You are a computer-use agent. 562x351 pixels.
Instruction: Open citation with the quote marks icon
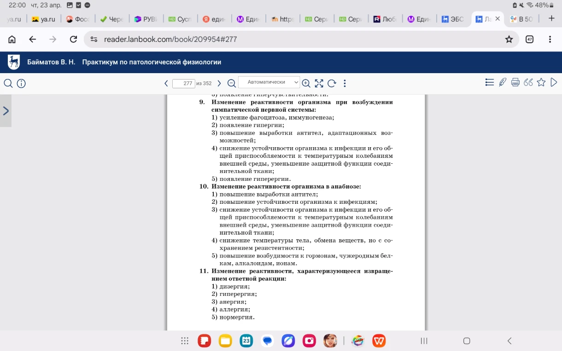[528, 82]
